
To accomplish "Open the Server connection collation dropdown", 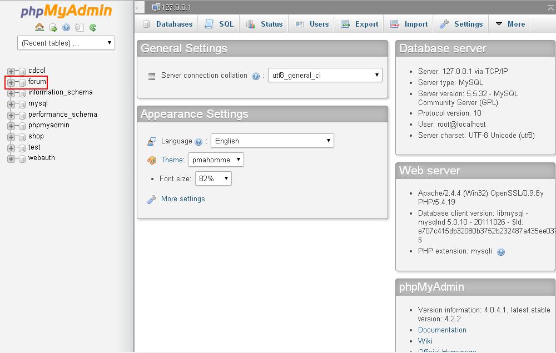I will click(x=325, y=75).
